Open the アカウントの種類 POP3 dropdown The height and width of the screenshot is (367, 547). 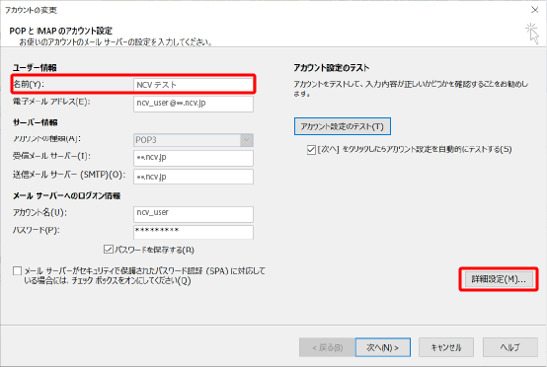click(194, 140)
